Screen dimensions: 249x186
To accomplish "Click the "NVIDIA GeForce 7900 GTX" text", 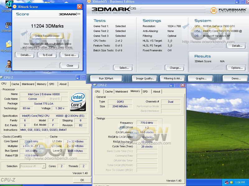I will coord(219,26).
